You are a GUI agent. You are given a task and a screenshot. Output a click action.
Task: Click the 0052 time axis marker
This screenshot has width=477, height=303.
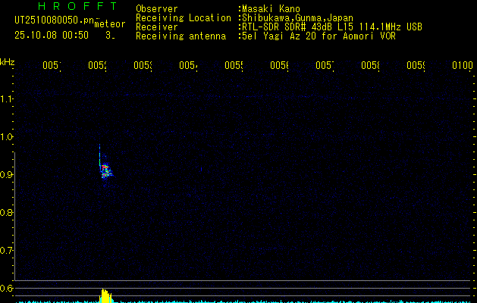pos(97,66)
